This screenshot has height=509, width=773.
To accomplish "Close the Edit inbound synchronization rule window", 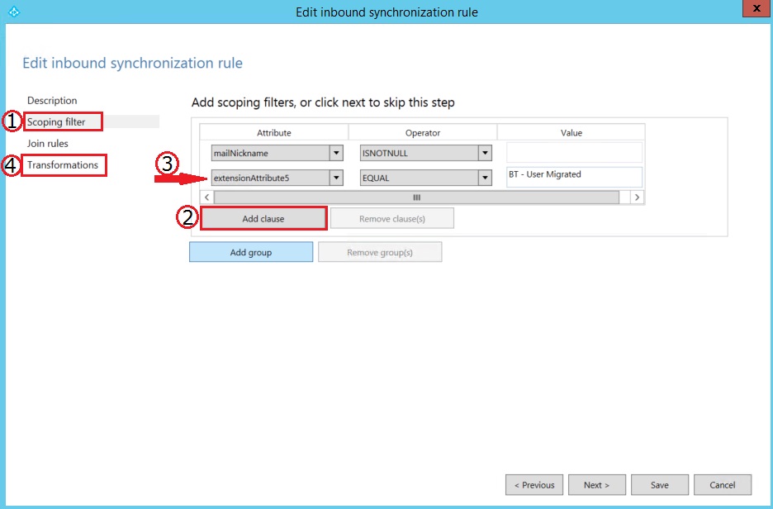I will (x=752, y=10).
